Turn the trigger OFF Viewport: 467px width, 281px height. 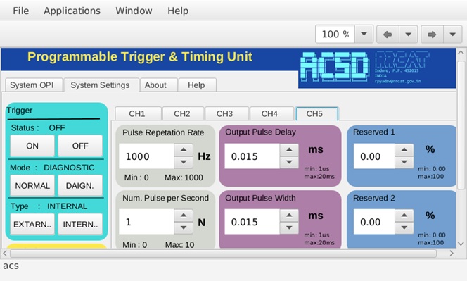(x=80, y=146)
